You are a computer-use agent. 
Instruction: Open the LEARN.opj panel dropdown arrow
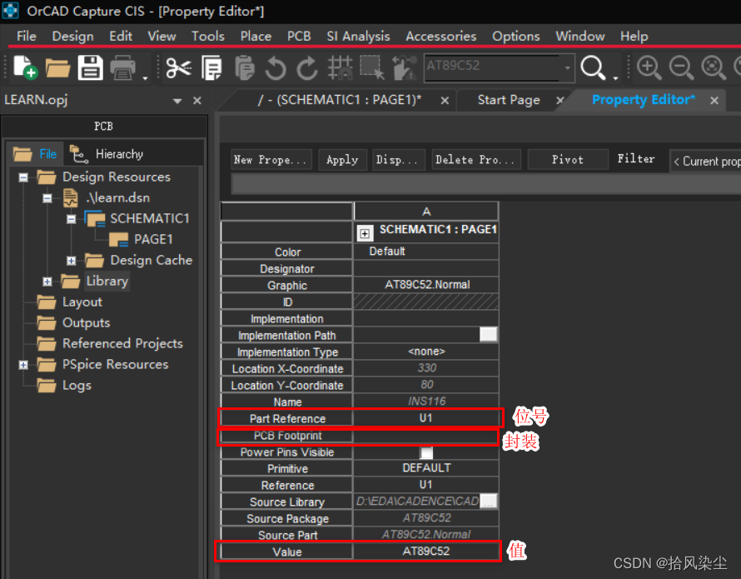click(x=177, y=101)
